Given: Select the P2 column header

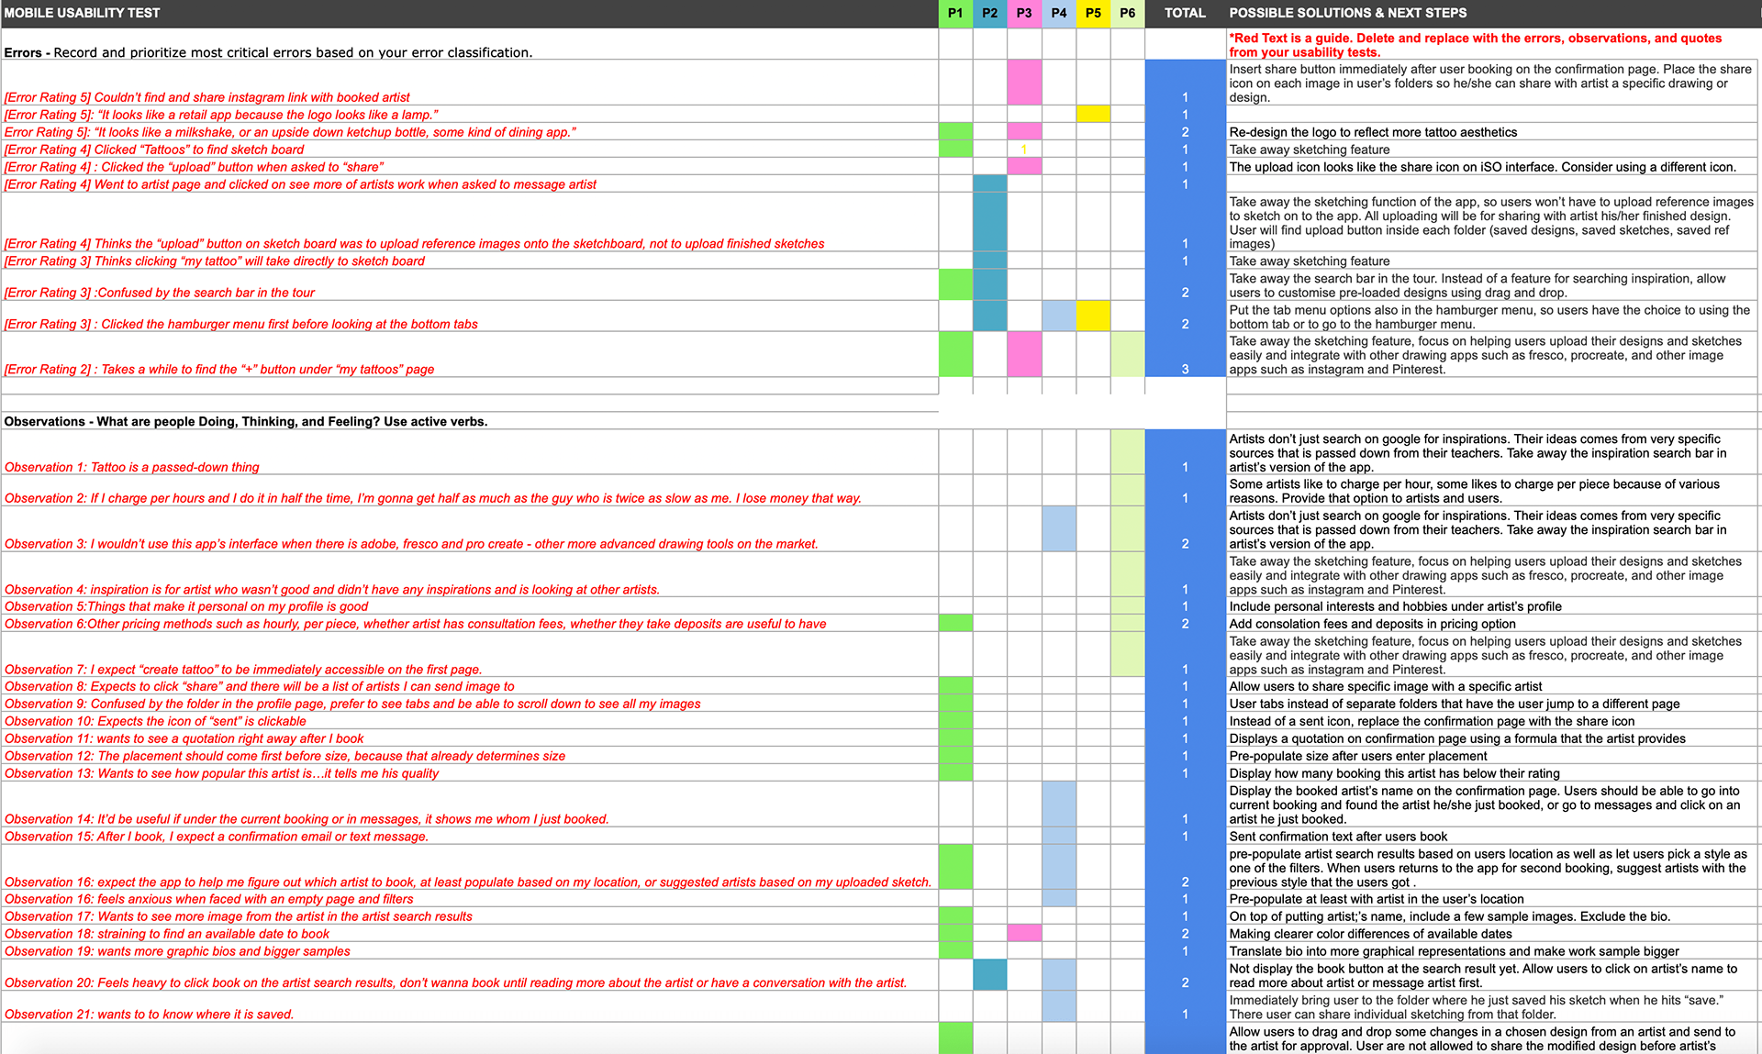Looking at the screenshot, I should (x=989, y=13).
